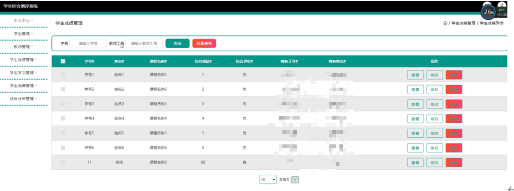Open 学生学习管理 in the sidebar

point(23,72)
